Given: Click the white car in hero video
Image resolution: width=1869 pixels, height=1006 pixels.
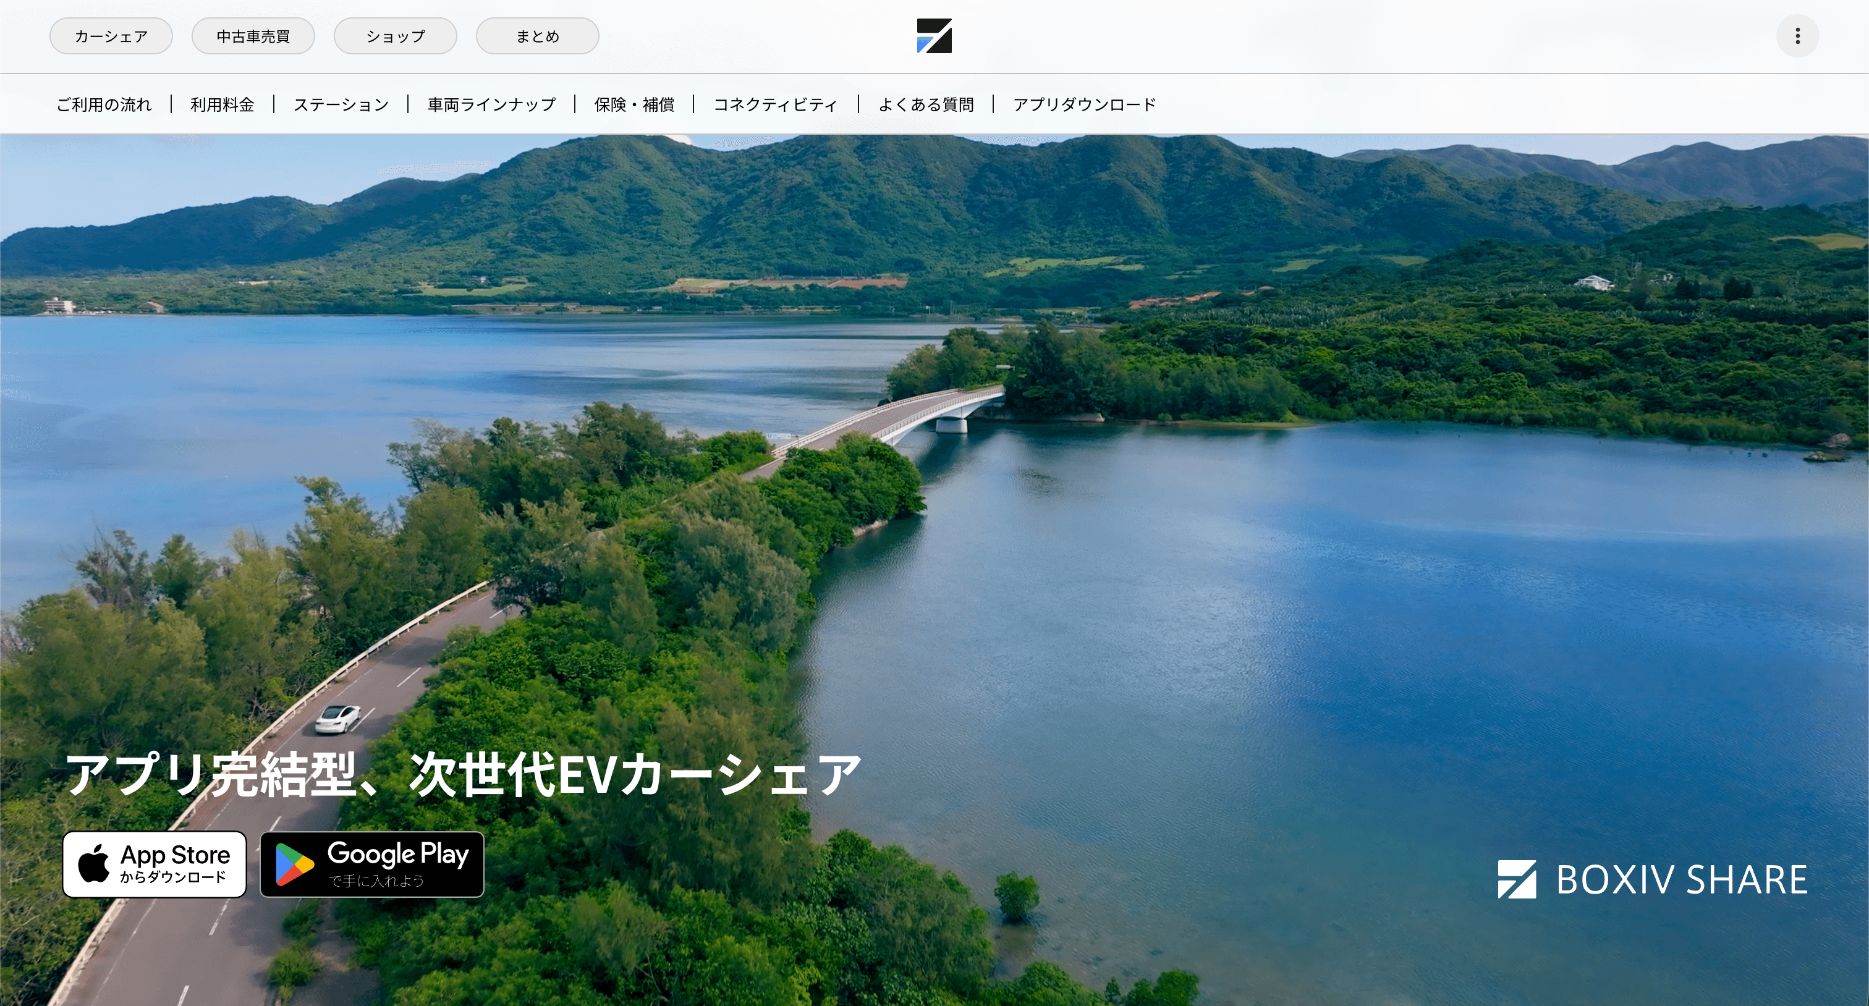Looking at the screenshot, I should (338, 717).
